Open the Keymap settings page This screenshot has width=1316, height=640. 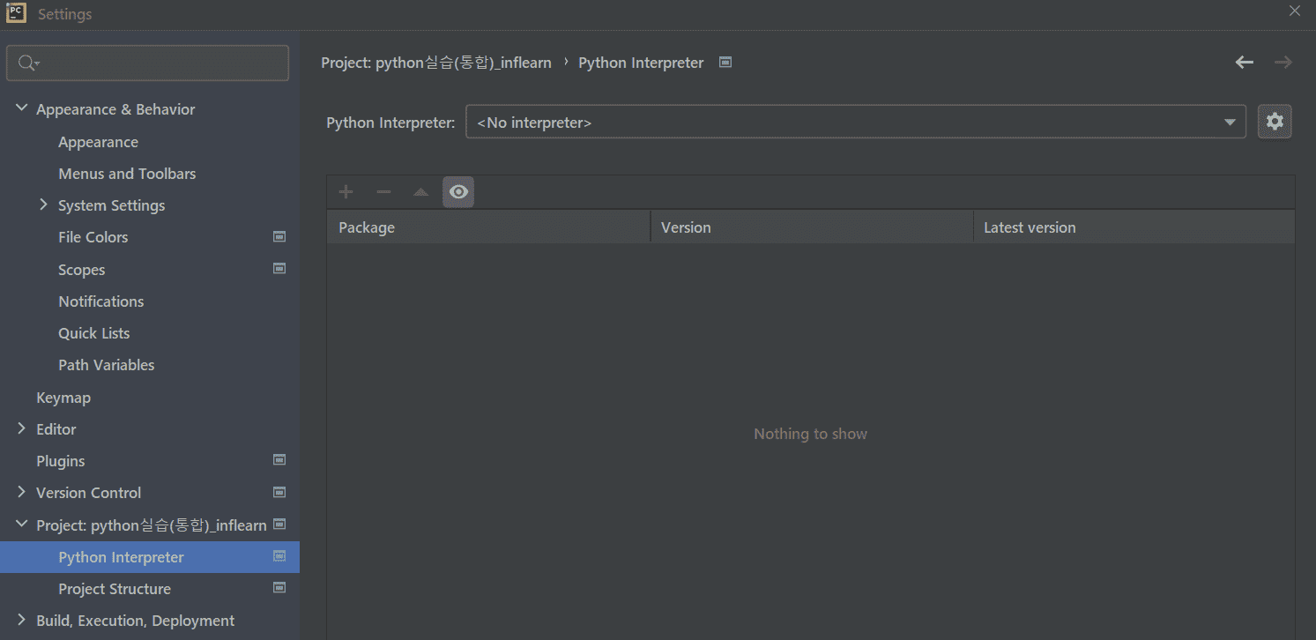(x=63, y=398)
